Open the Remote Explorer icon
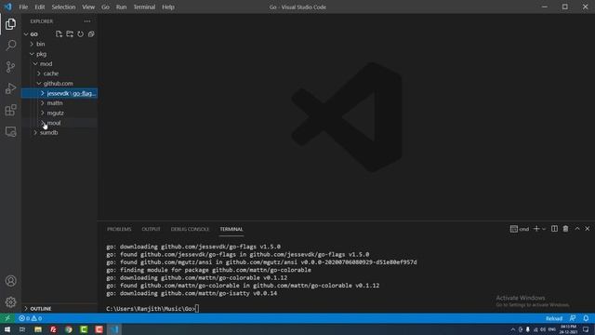The image size is (595, 335). (10, 131)
